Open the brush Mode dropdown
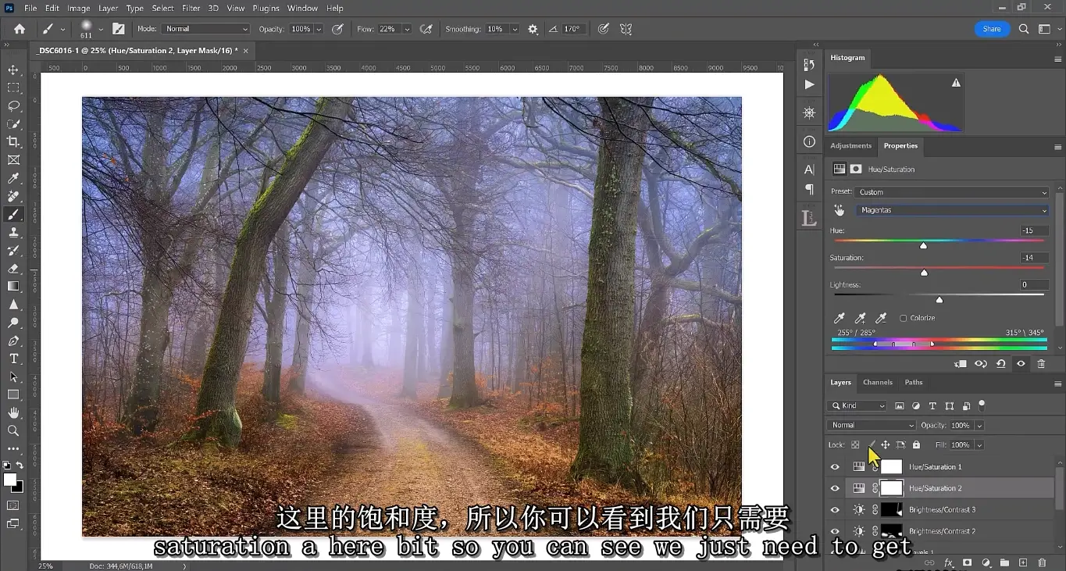Image resolution: width=1066 pixels, height=571 pixels. pyautogui.click(x=205, y=29)
